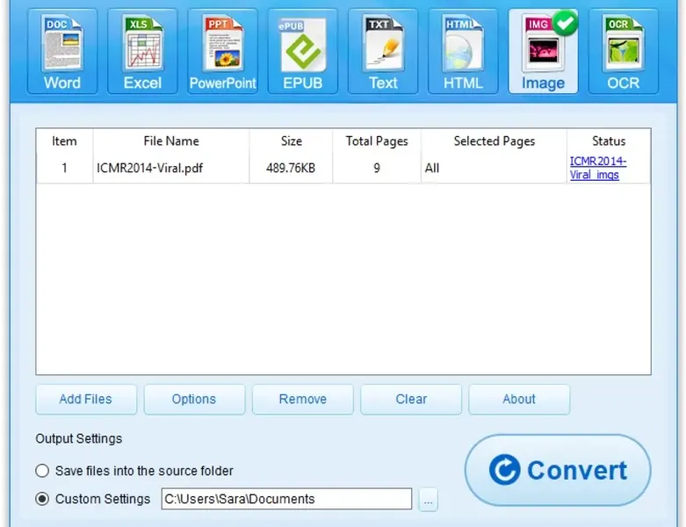Select the ICMR2014-Viral.pdf file name
686x527 pixels.
pos(149,168)
